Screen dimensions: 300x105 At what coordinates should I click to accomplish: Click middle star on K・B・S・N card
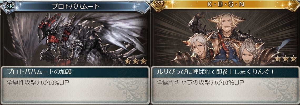285,59
